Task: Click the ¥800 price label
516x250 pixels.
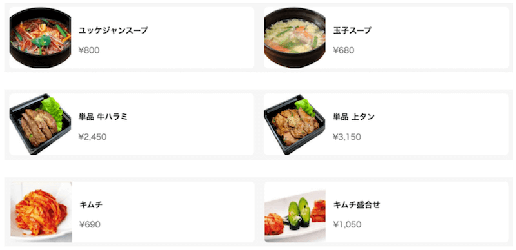Action: pyautogui.click(x=89, y=50)
